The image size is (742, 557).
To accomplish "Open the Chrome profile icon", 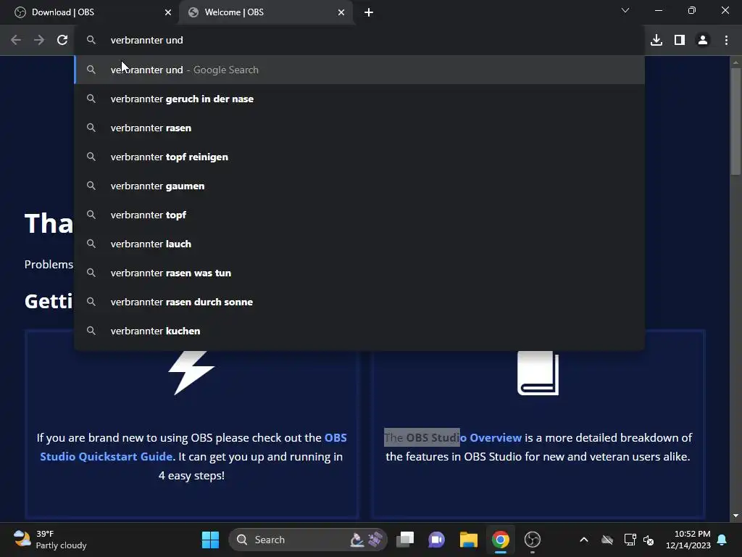I will pos(703,41).
